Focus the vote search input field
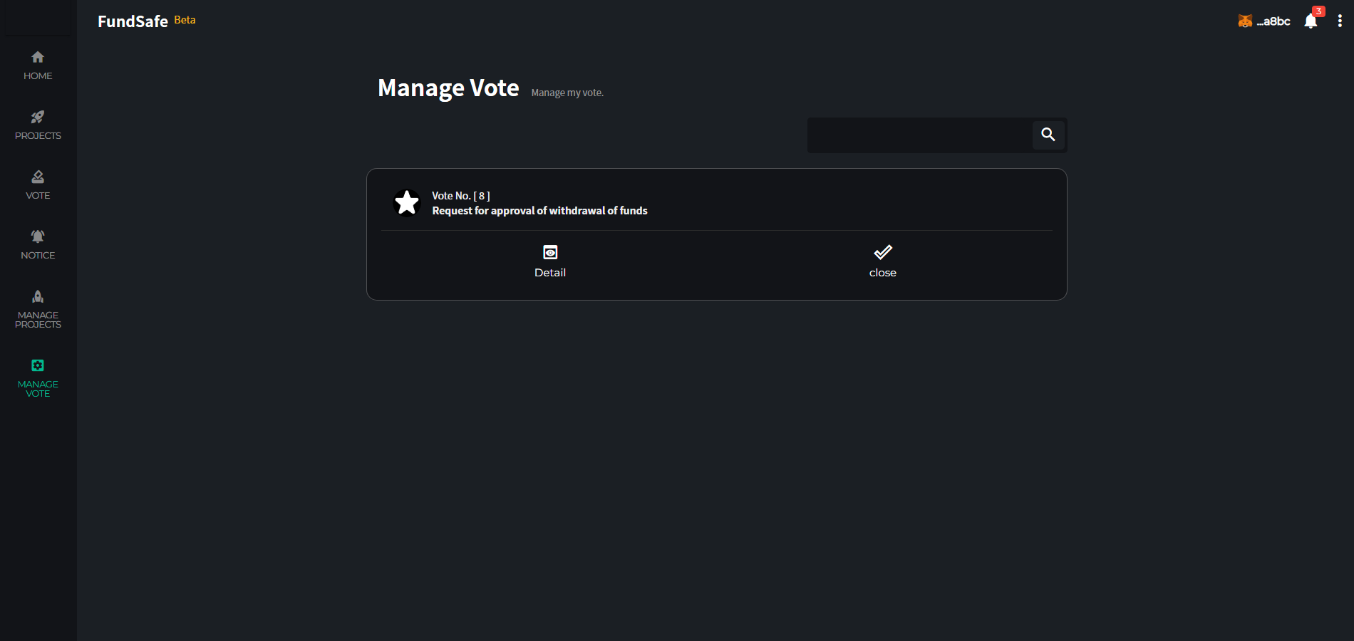The height and width of the screenshot is (641, 1354). click(920, 135)
